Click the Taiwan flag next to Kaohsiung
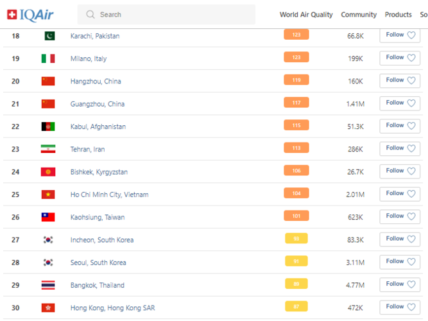 point(48,217)
